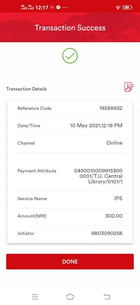Tap the Transaction Details heading
Image resolution: width=140 pixels, height=305 pixels.
26,89
